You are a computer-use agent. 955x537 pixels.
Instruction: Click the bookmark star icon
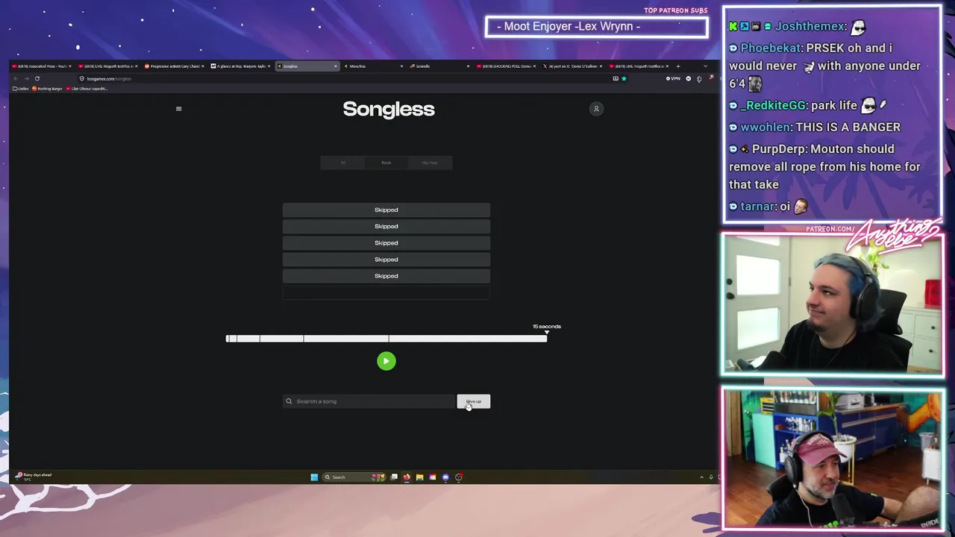[624, 78]
